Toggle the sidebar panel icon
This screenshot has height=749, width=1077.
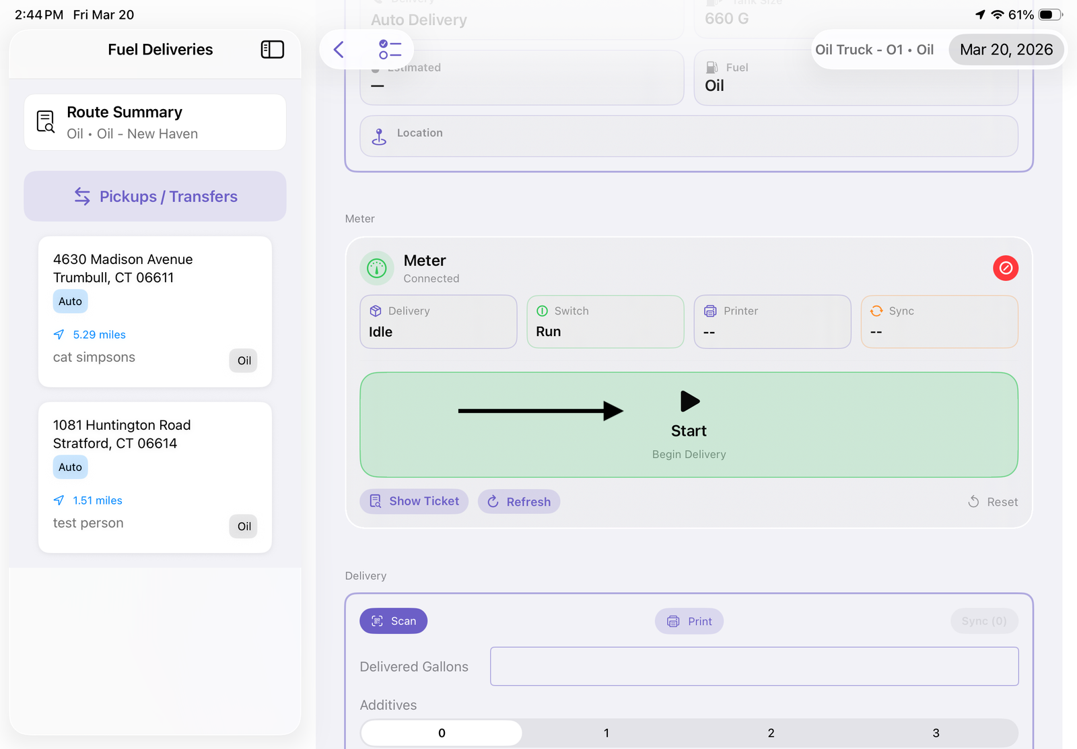click(272, 50)
